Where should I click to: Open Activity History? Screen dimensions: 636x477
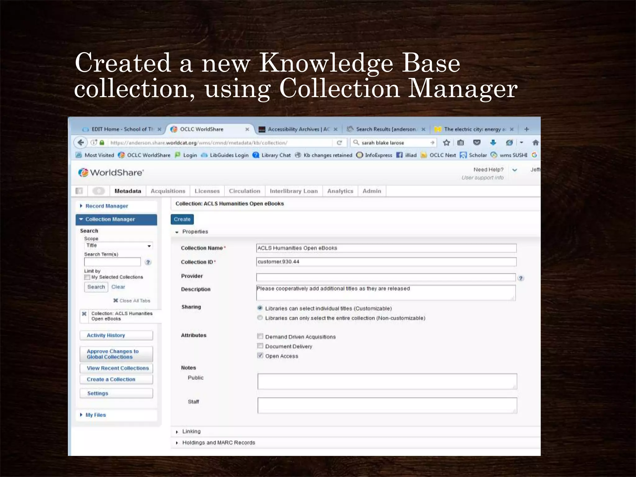point(116,335)
